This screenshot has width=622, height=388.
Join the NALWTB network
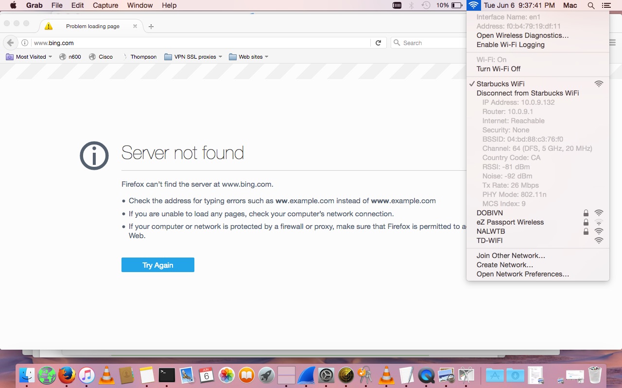pos(537,231)
